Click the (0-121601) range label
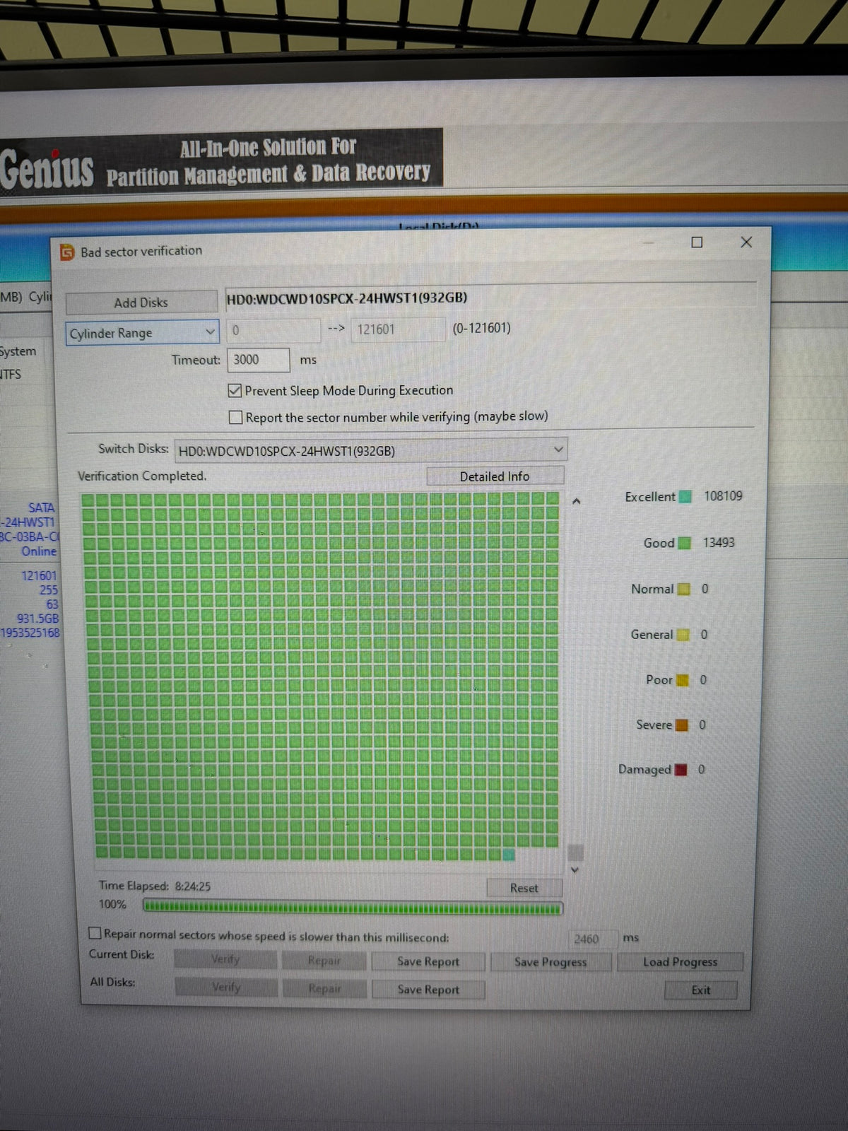Image resolution: width=848 pixels, height=1131 pixels. [x=482, y=328]
